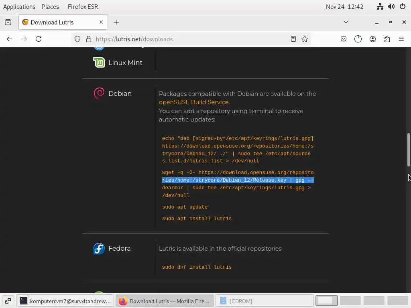Toggle reader view icon

293,39
